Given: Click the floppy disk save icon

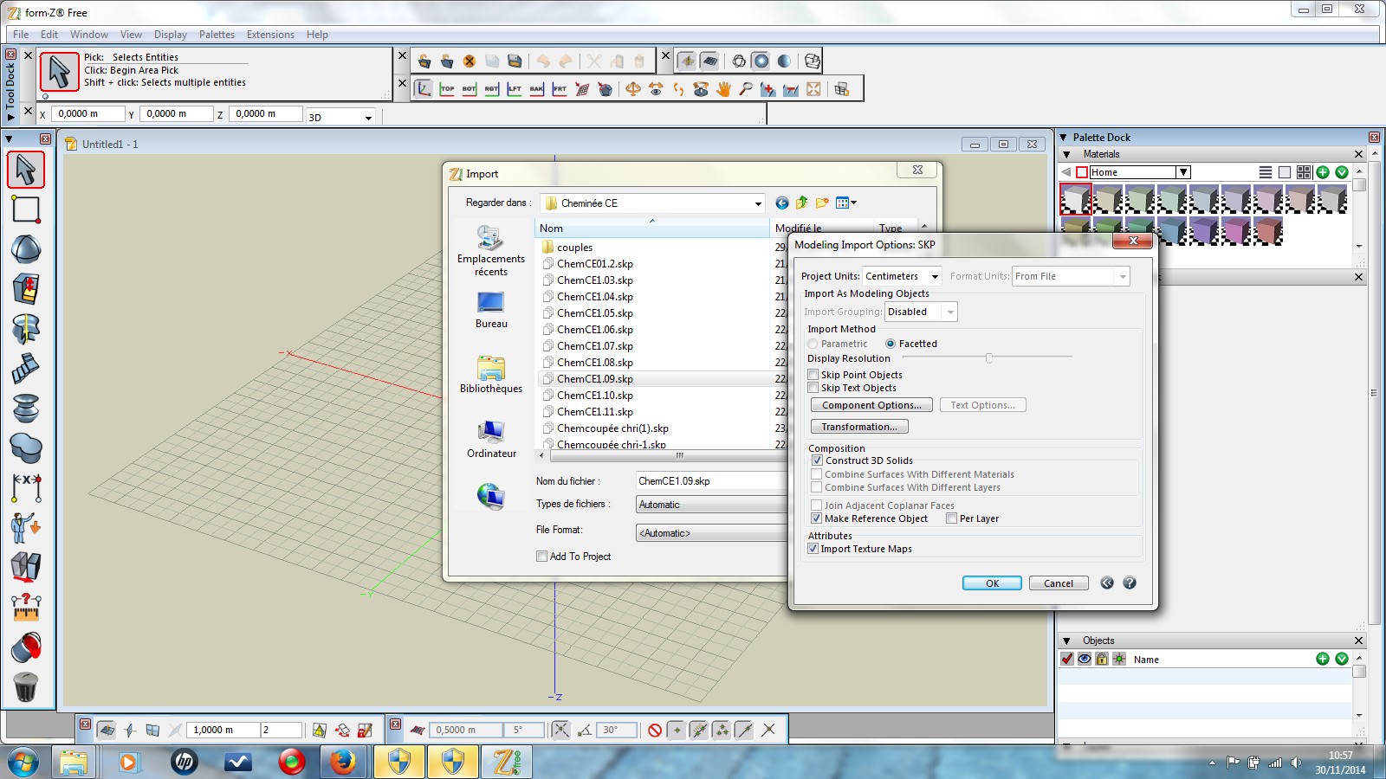Looking at the screenshot, I should coord(515,61).
